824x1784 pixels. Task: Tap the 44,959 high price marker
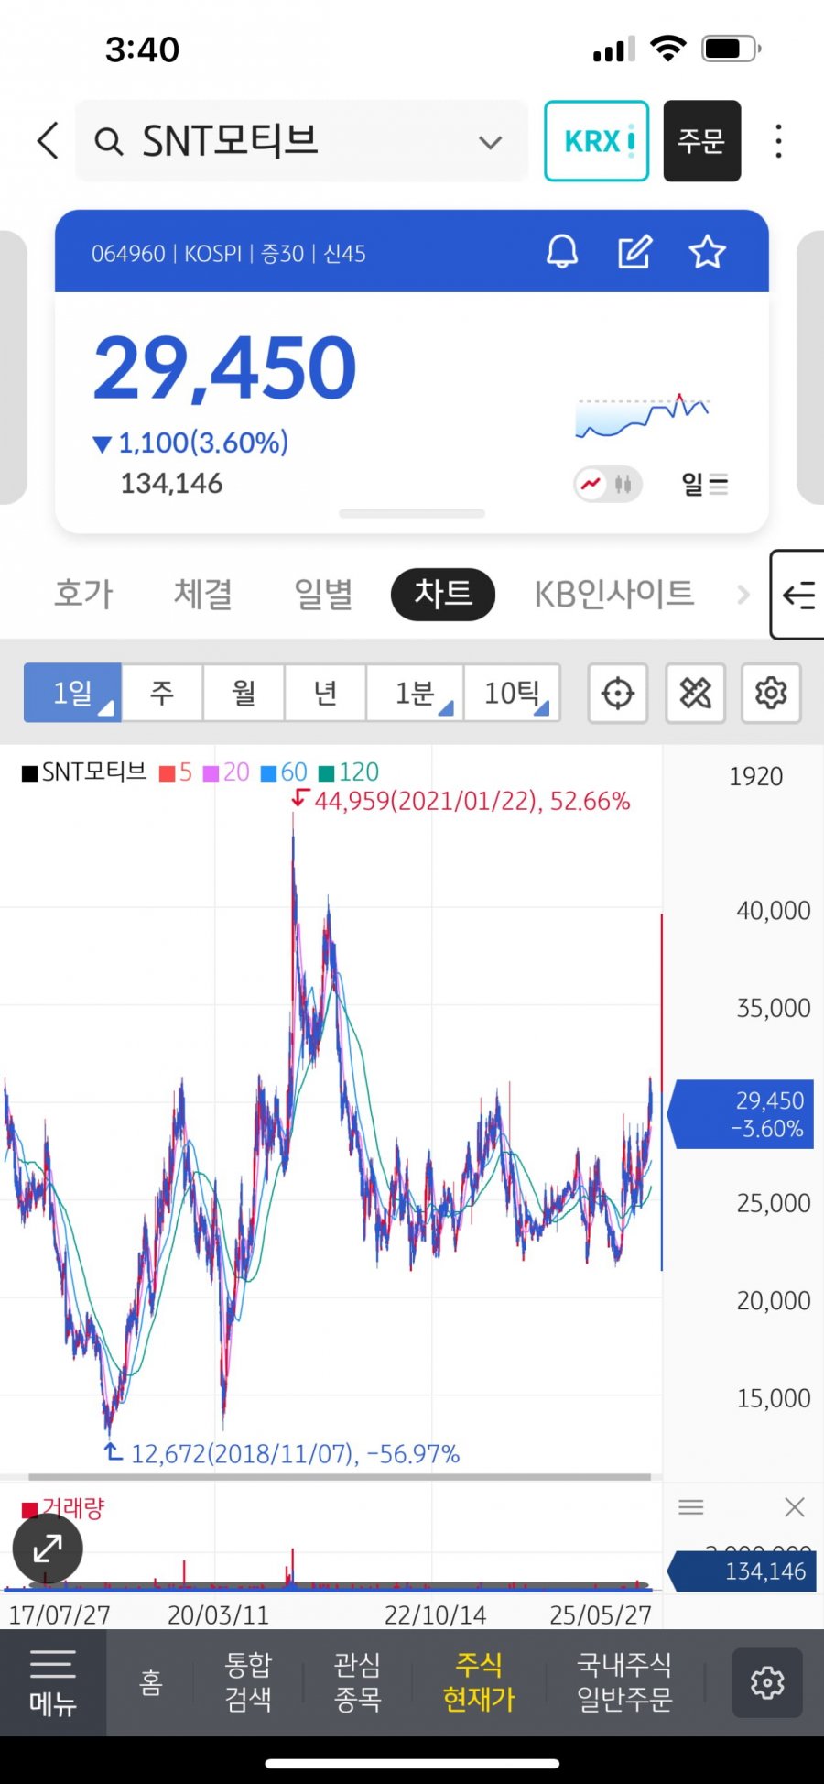[x=461, y=801]
